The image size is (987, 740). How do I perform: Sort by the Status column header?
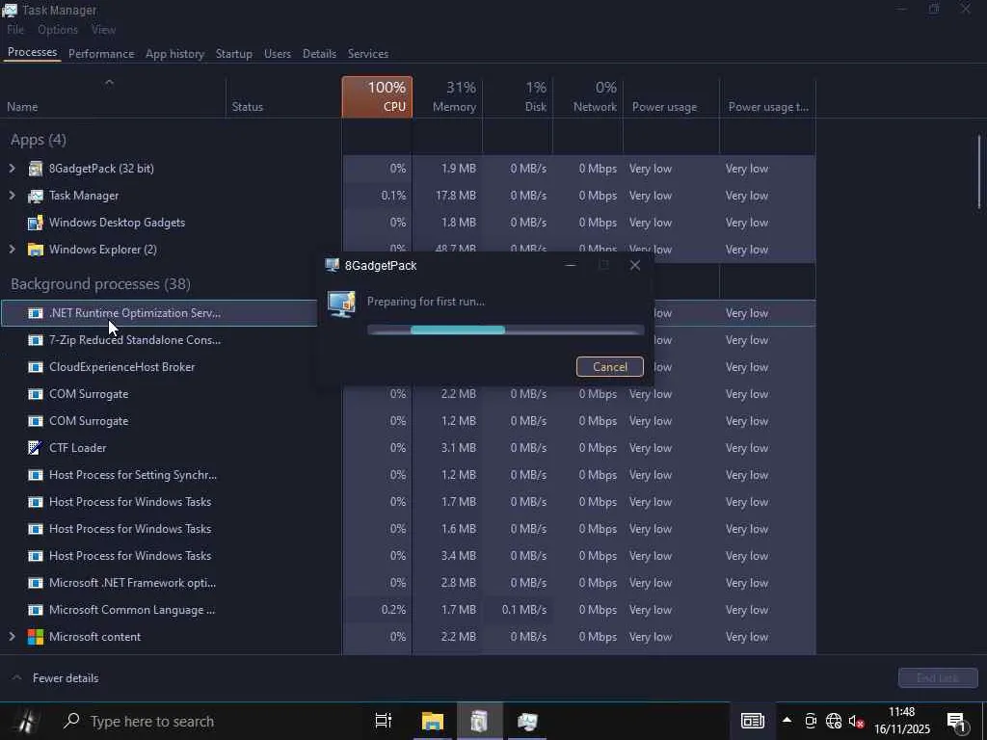coord(283,97)
